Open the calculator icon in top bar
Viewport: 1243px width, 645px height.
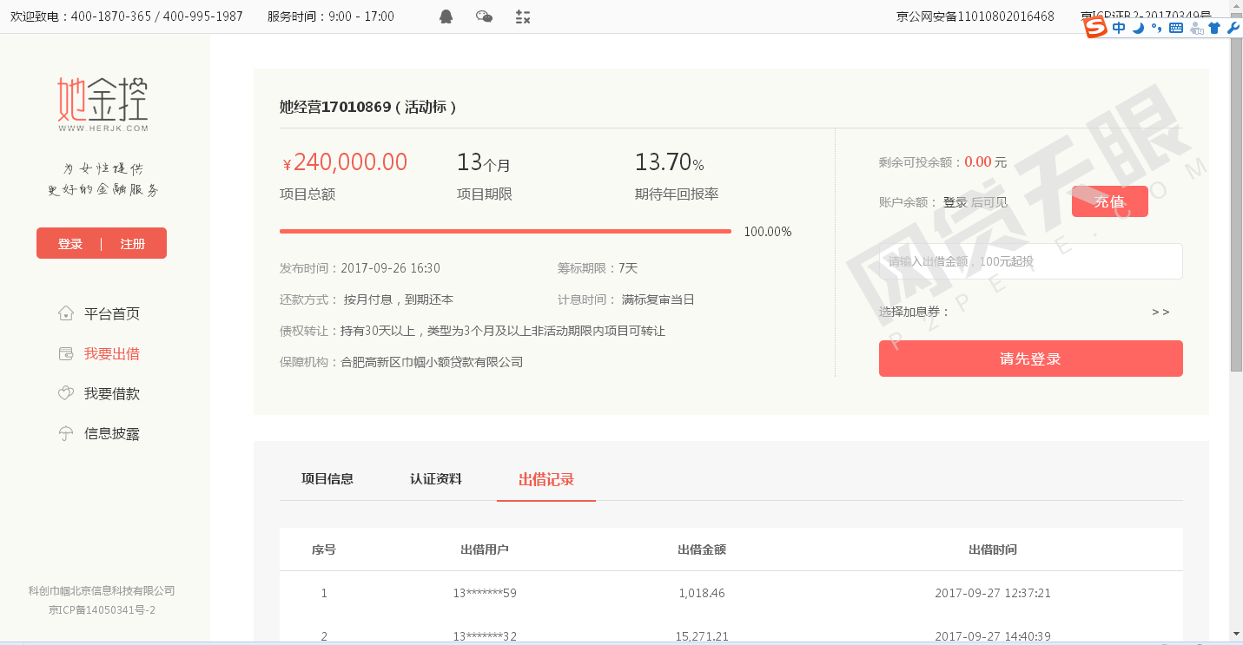click(523, 16)
